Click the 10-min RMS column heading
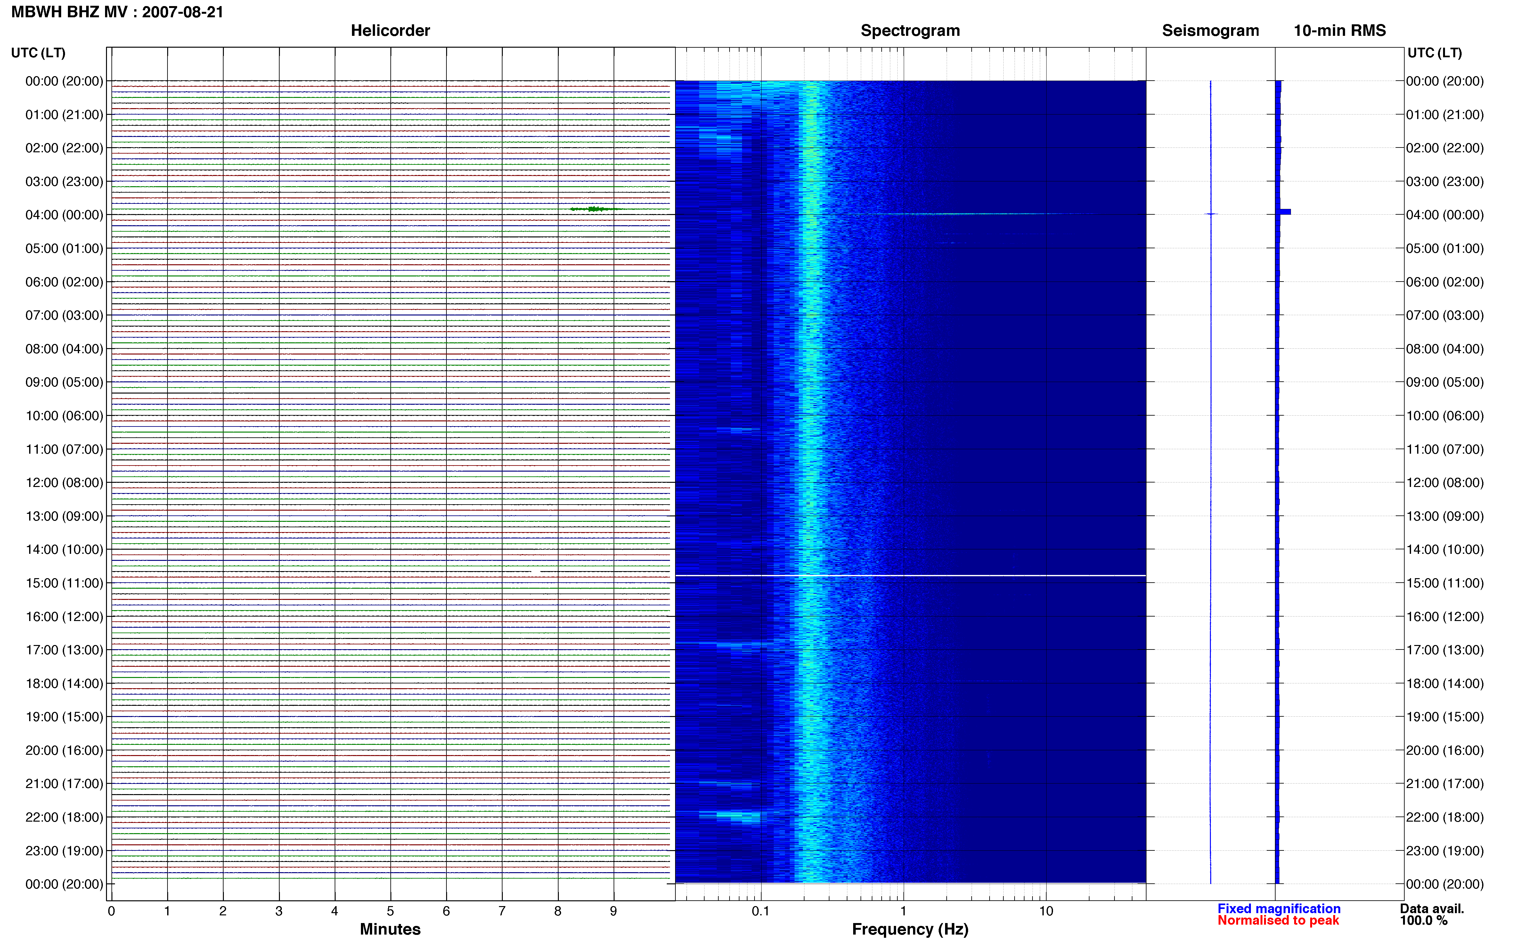The image size is (1518, 948). click(1340, 30)
